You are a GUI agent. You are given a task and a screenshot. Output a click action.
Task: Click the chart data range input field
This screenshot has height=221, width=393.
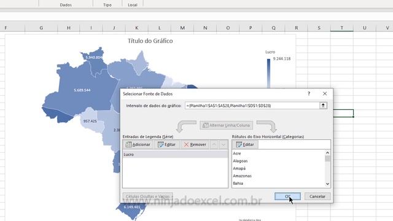point(252,106)
